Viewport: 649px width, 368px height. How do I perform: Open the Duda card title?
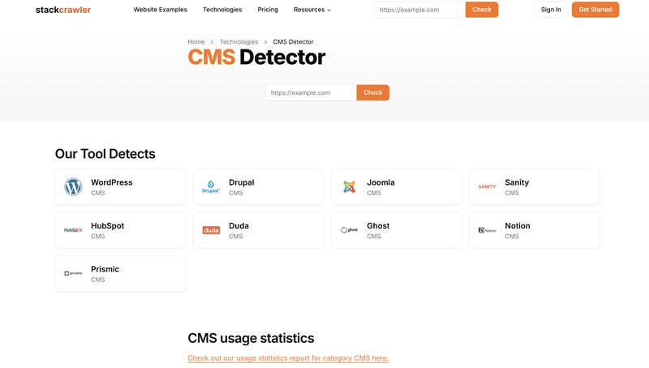239,226
